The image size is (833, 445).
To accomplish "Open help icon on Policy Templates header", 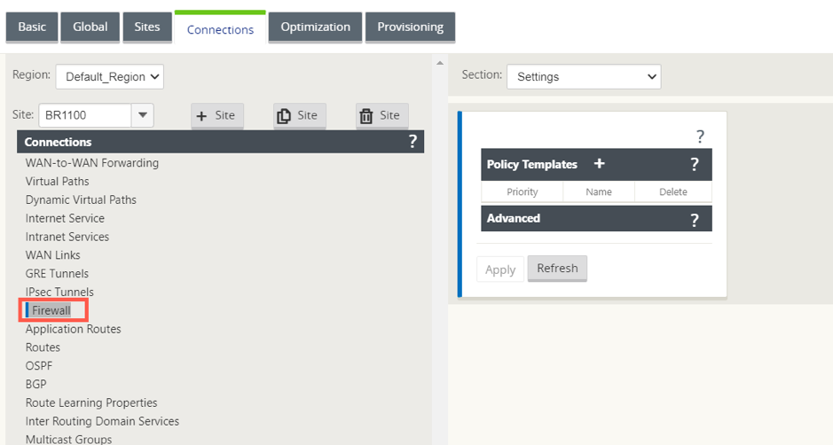I will pyautogui.click(x=695, y=165).
